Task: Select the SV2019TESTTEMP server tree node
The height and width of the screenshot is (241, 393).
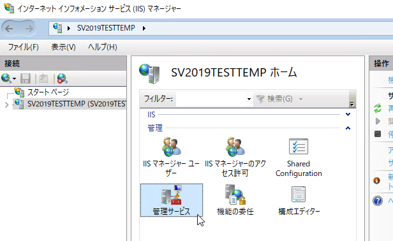Action: pos(70,104)
